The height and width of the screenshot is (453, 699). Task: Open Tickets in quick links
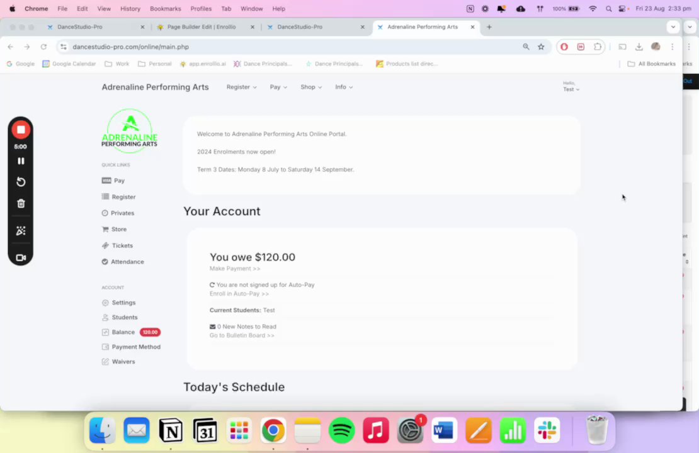[x=117, y=245]
